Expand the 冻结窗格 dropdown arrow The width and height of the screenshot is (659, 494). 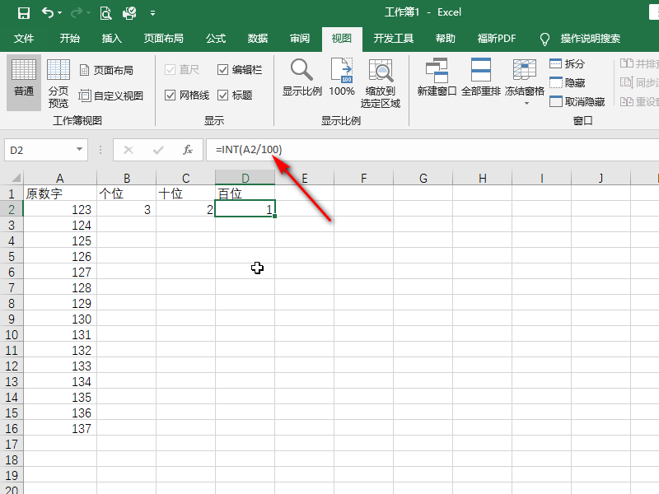point(526,103)
